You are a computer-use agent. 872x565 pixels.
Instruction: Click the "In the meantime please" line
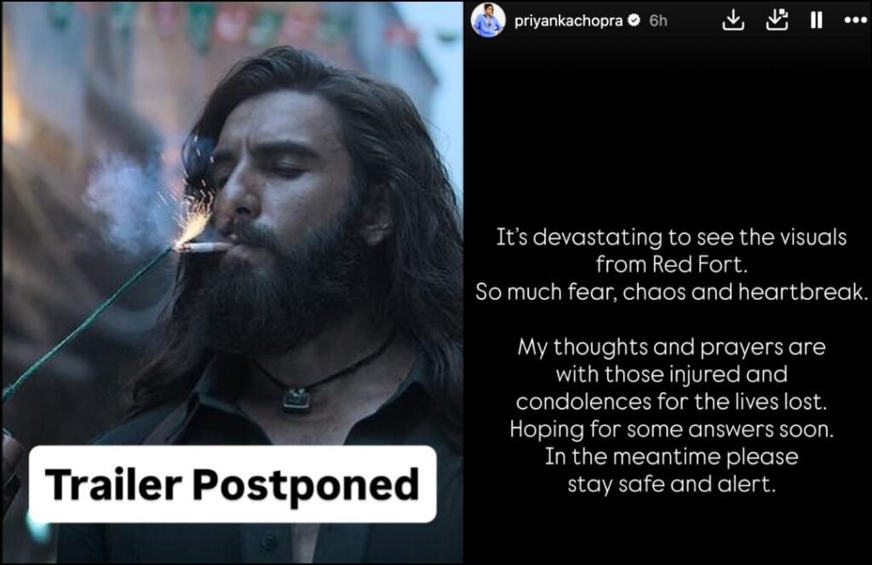671,457
